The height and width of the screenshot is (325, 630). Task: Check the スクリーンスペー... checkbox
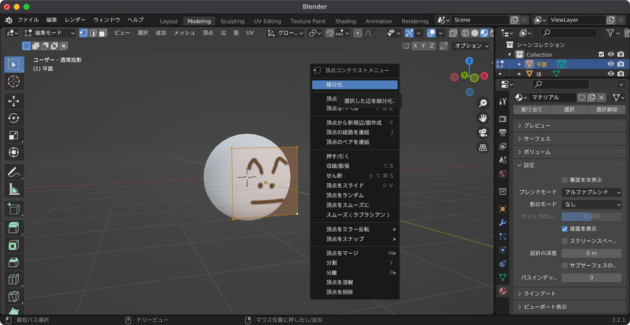tap(565, 241)
